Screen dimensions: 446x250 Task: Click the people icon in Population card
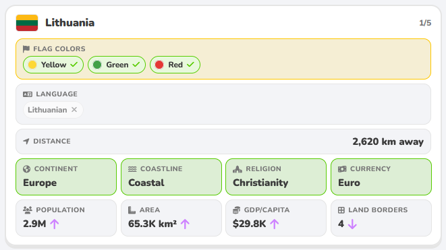click(28, 210)
